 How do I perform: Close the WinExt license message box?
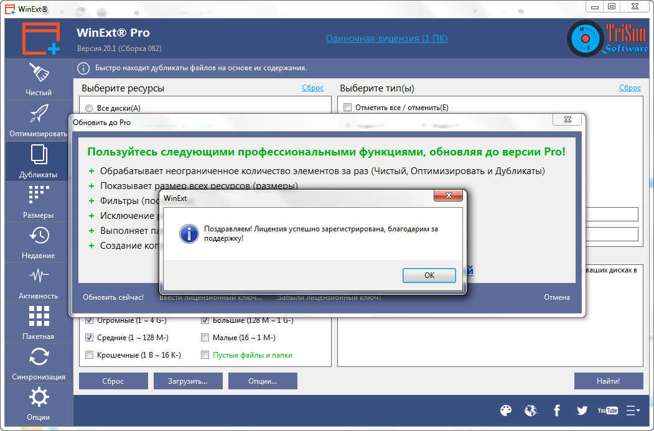(x=449, y=195)
